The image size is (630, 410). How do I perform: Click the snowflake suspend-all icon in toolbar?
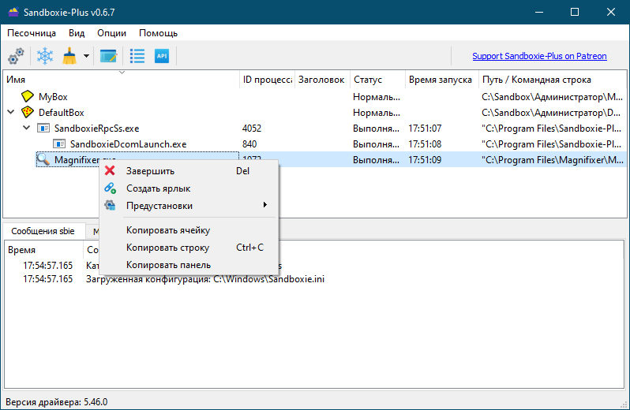tap(44, 56)
